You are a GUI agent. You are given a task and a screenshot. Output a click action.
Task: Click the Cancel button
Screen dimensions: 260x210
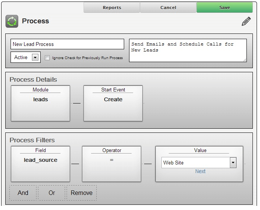[x=168, y=8]
